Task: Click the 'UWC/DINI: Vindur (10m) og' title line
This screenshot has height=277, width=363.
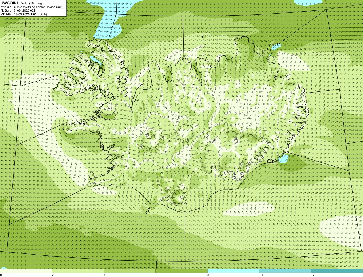Action: click(x=21, y=3)
